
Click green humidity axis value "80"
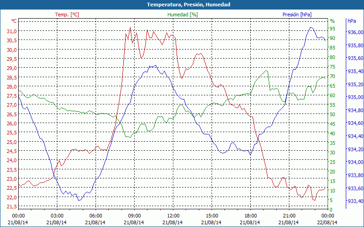click(333, 57)
